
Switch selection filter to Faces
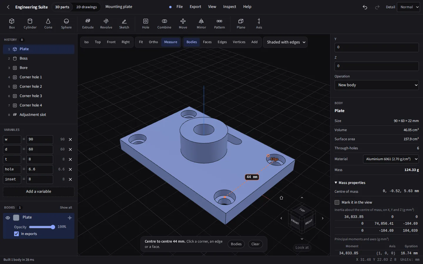[x=207, y=42]
